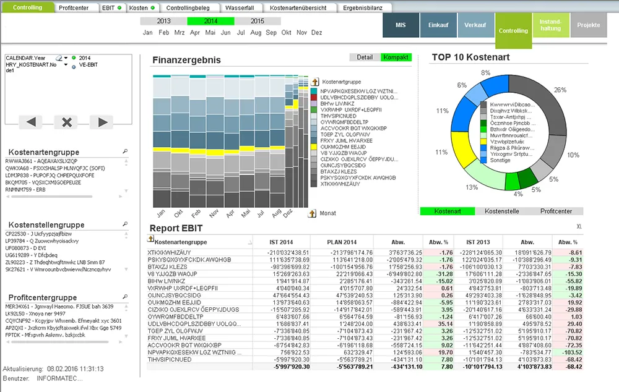Show TOP 10 by Profitcenter
Viewport: 619px width, 392px height.
click(x=556, y=211)
